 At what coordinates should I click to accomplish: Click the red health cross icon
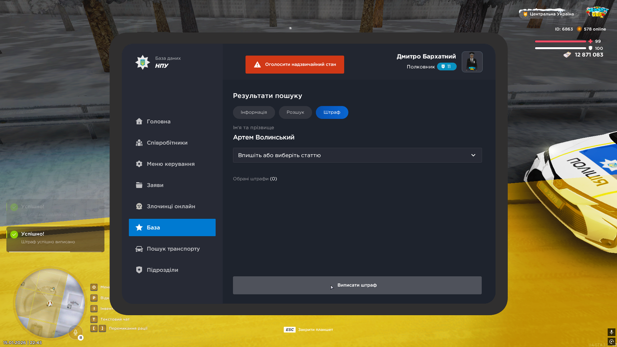point(590,41)
